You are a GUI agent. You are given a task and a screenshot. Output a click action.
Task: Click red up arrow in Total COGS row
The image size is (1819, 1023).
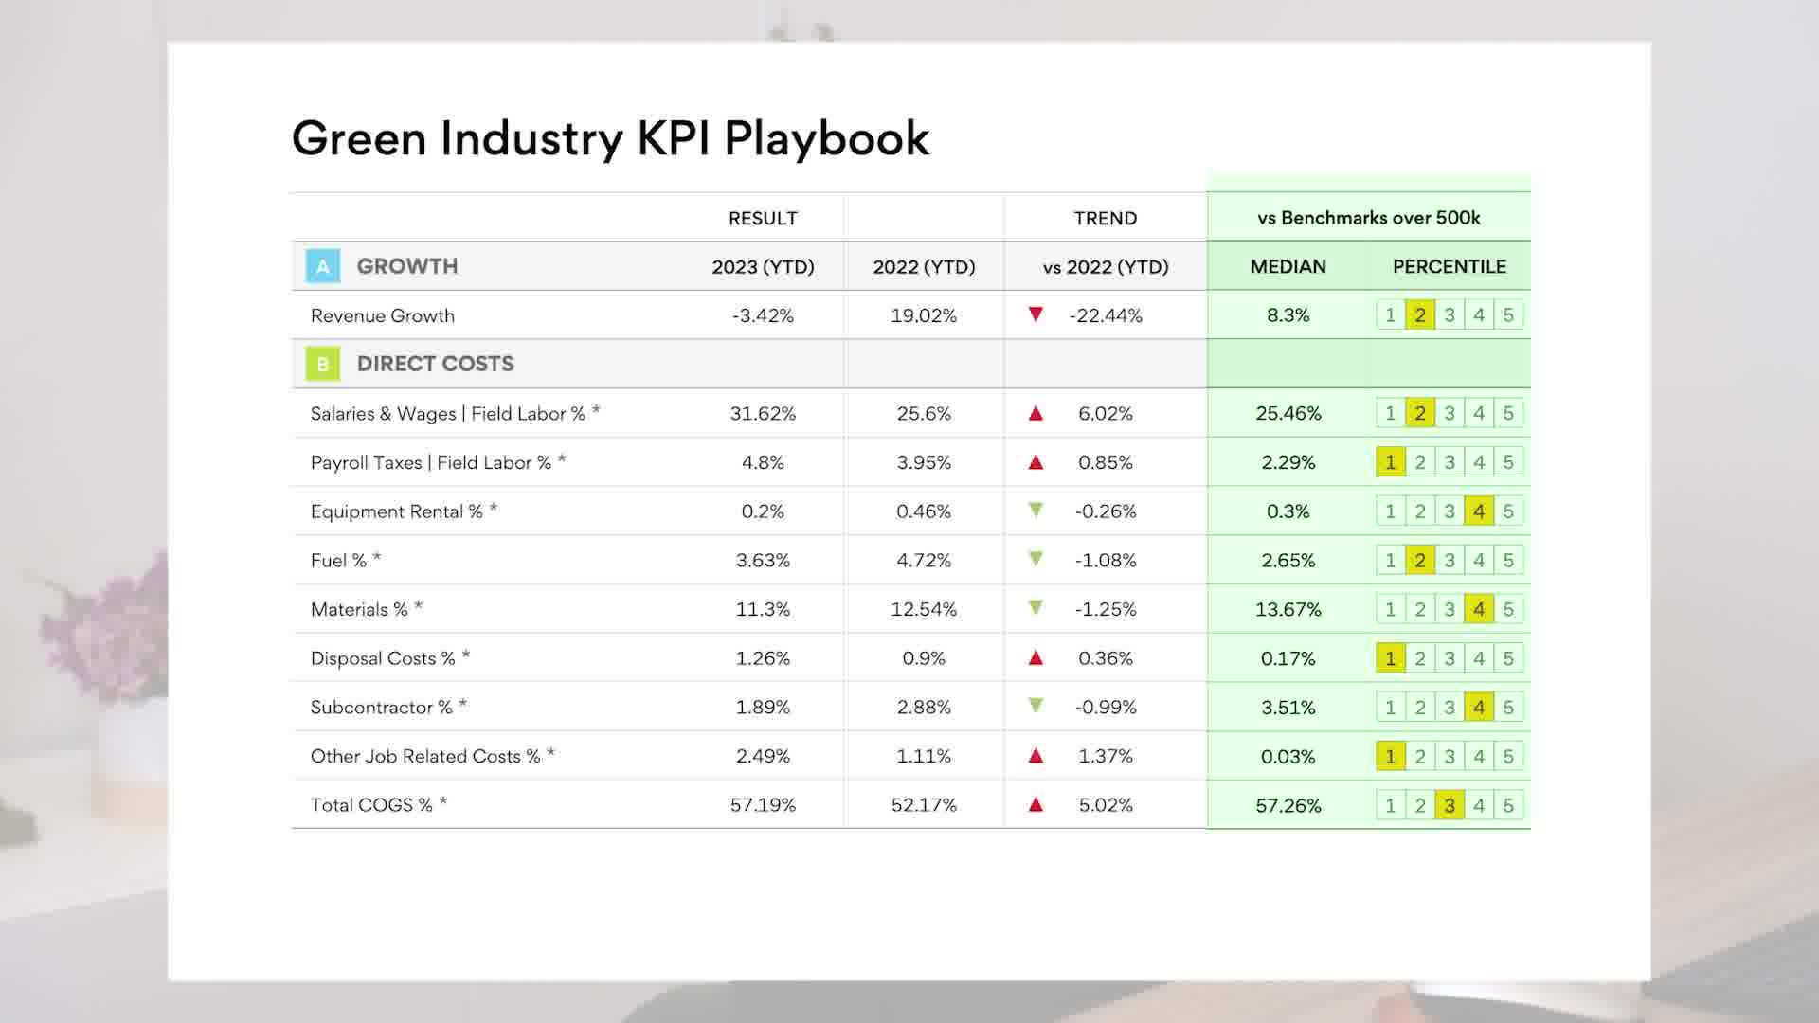pos(1036,804)
